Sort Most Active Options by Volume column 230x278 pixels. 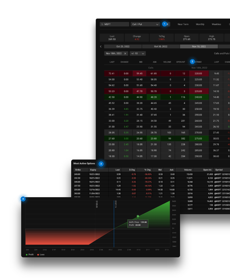(188, 170)
